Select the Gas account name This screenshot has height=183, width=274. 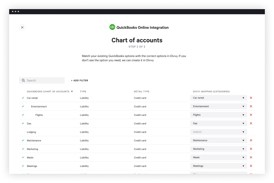(x=29, y=123)
